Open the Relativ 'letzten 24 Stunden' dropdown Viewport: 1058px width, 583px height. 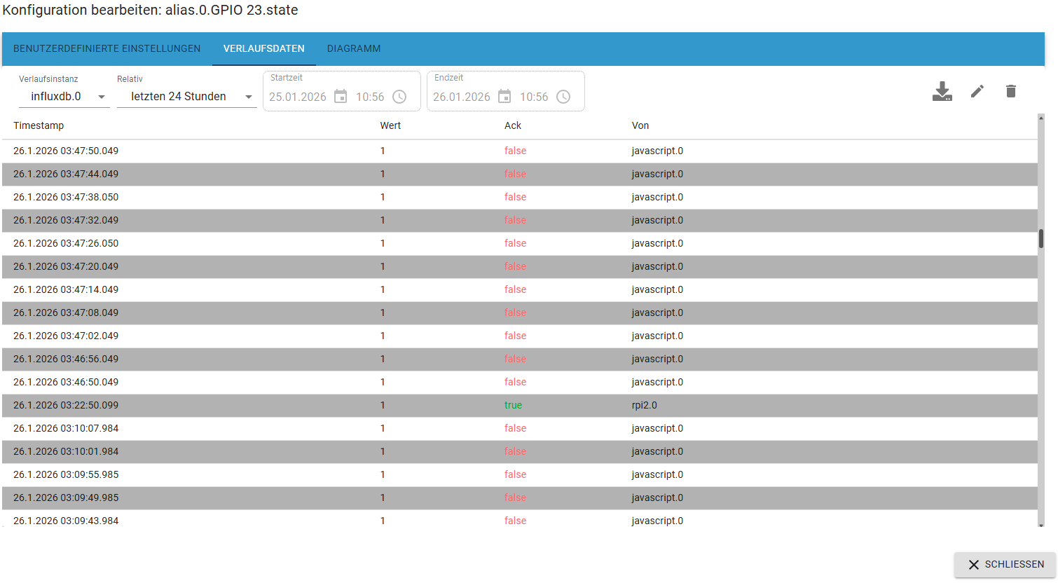[186, 97]
